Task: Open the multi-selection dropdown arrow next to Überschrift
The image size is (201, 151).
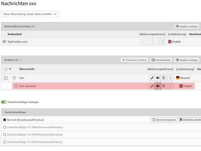Action: pos(10,69)
